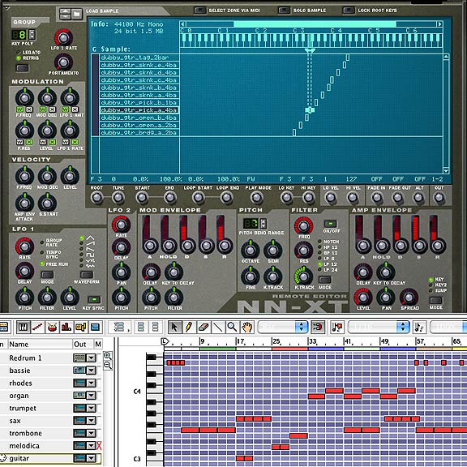Switch to Arrange/Edit mode toggle icon

click(5, 328)
